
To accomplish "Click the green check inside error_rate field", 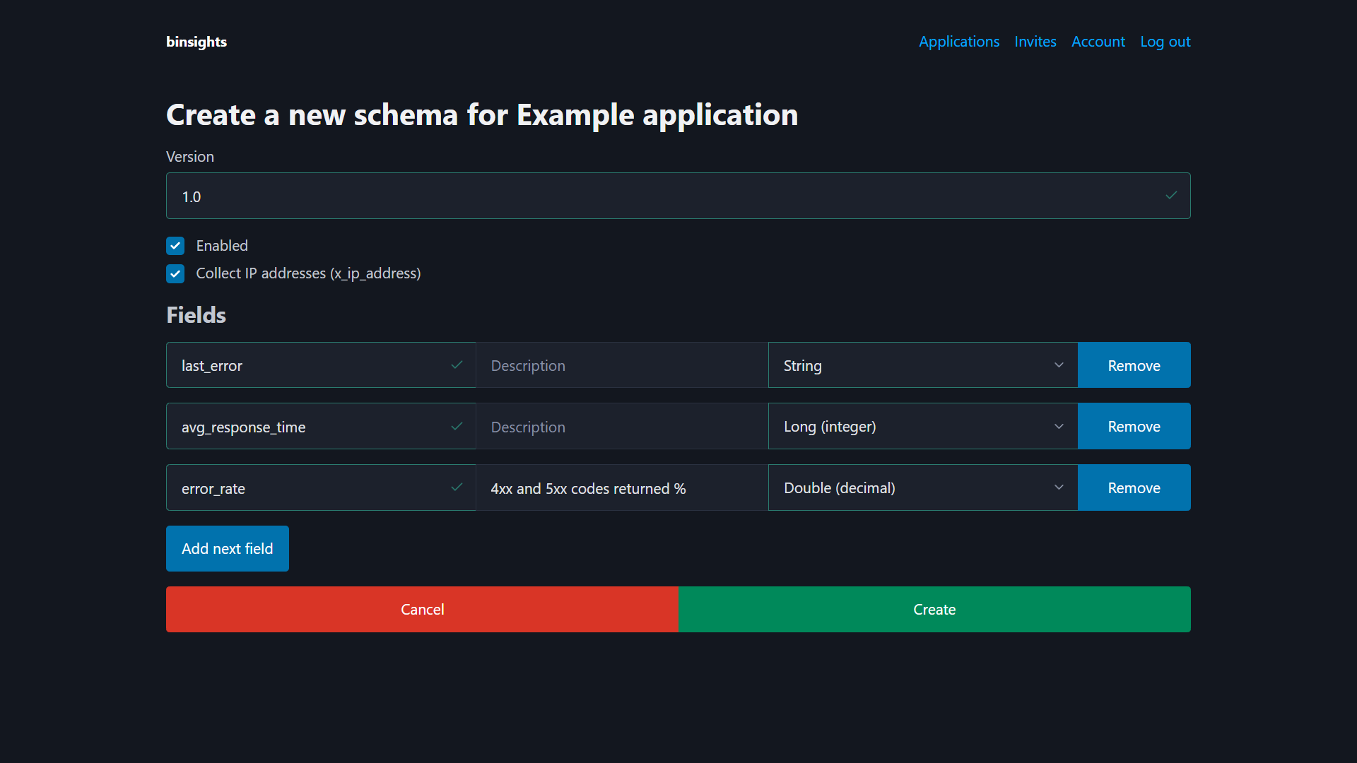I will [x=457, y=487].
